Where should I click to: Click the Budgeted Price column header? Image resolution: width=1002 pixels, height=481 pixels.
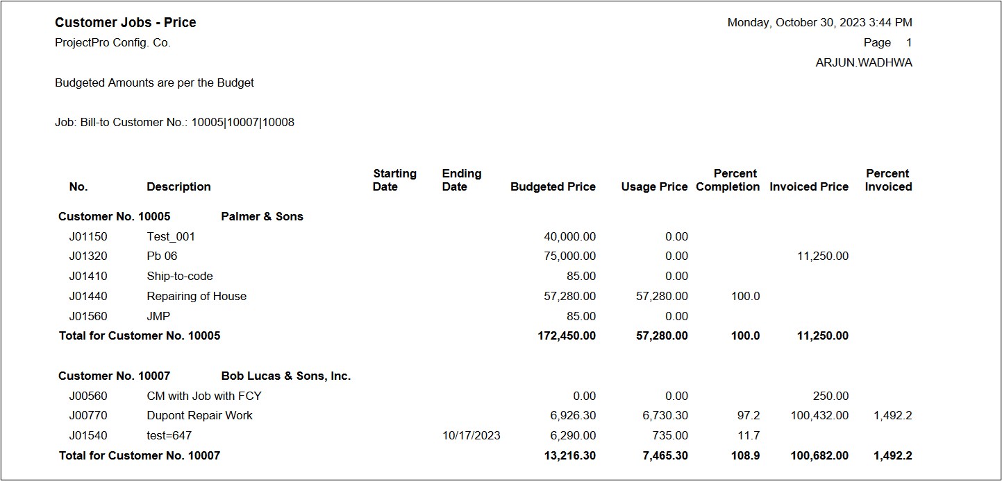553,187
